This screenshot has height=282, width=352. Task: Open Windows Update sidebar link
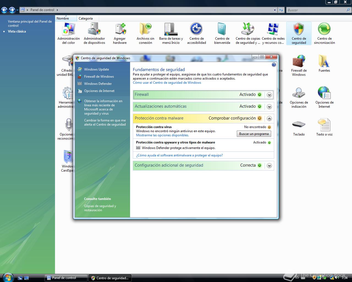[97, 69]
